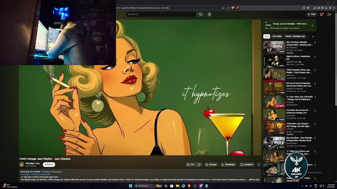Click the Brave Shields lion icon
Image resolution: width=337 pixels, height=189 pixels.
(233, 8)
